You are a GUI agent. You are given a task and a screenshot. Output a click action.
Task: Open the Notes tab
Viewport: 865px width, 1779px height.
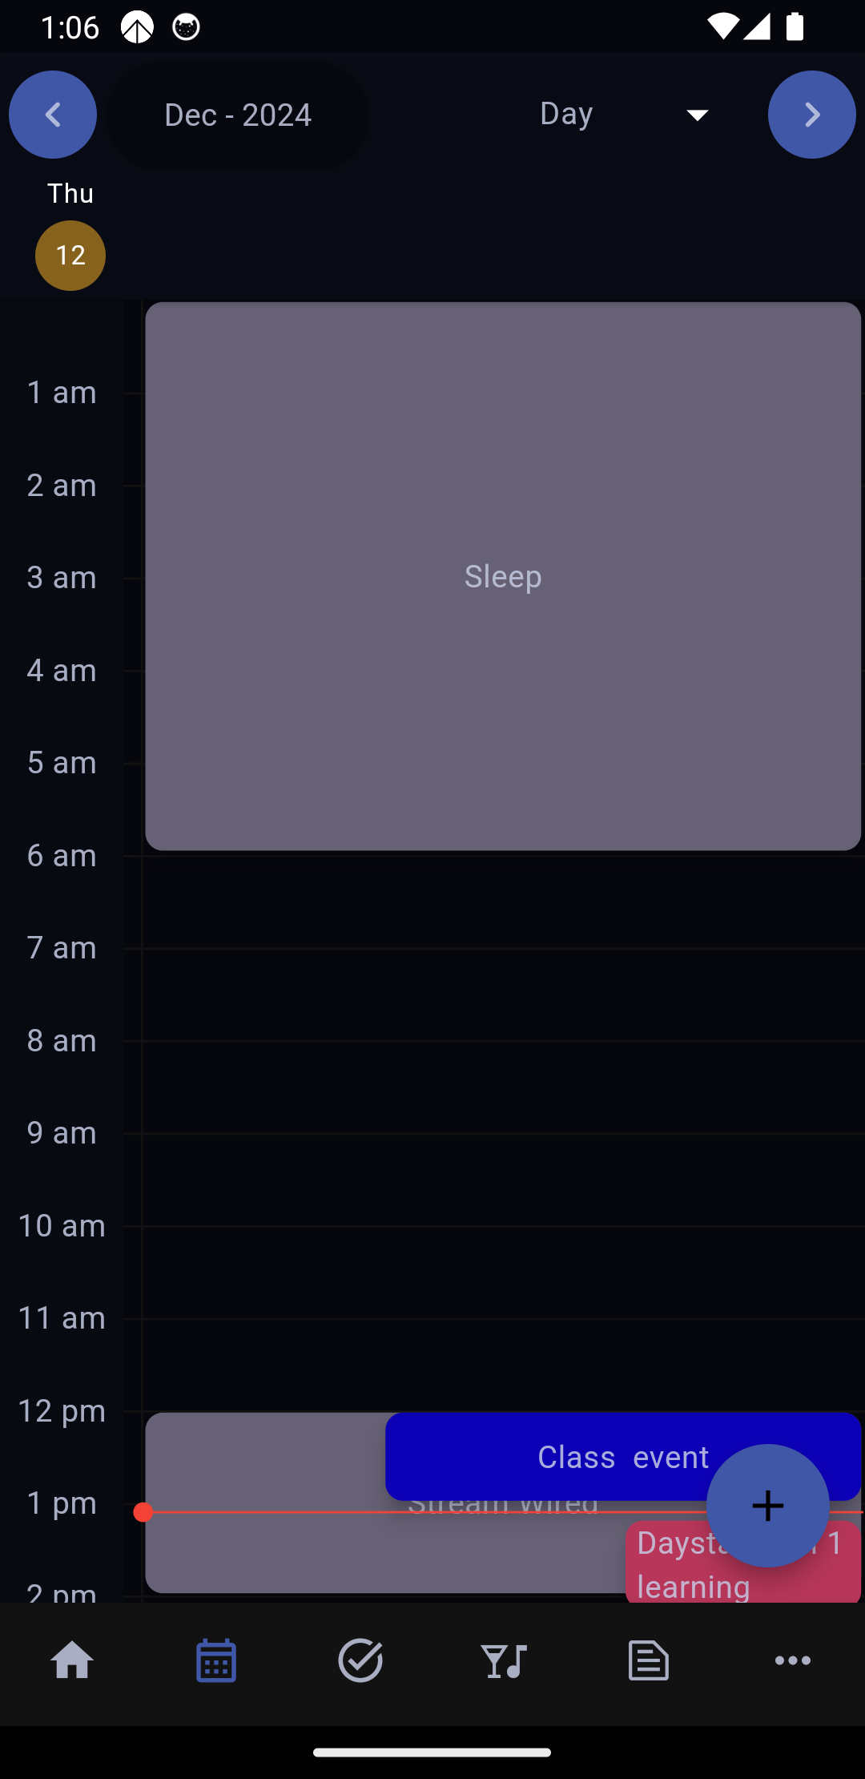[649, 1660]
